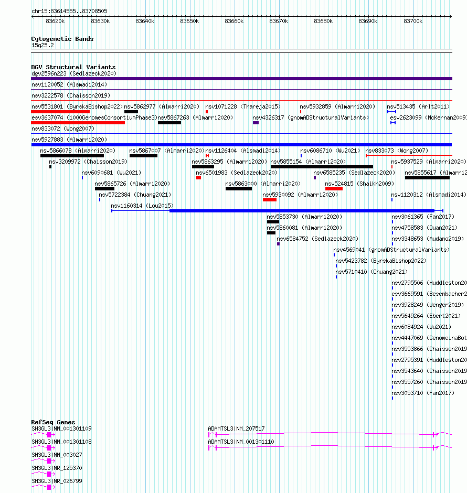Screen dimensions: 467x493
Task: Click the black bar under nsv5866078
Action: click(x=72, y=156)
